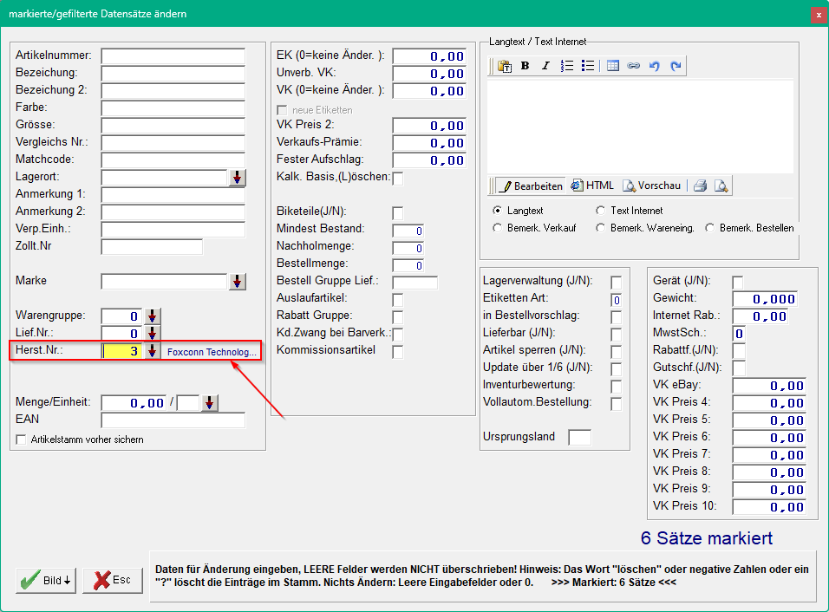
Task: Click inside the Langtext editing area
Action: click(640, 127)
